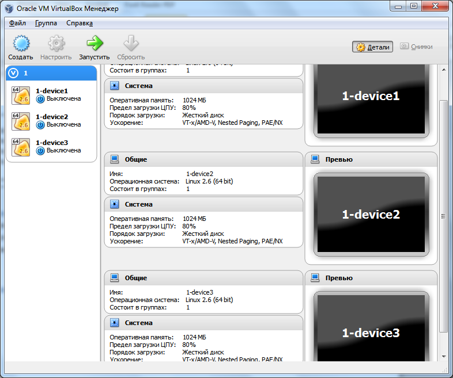Image resolution: width=453 pixels, height=378 pixels.
Task: Click 1024 МБ memory value for 1-device3
Action: tap(194, 337)
